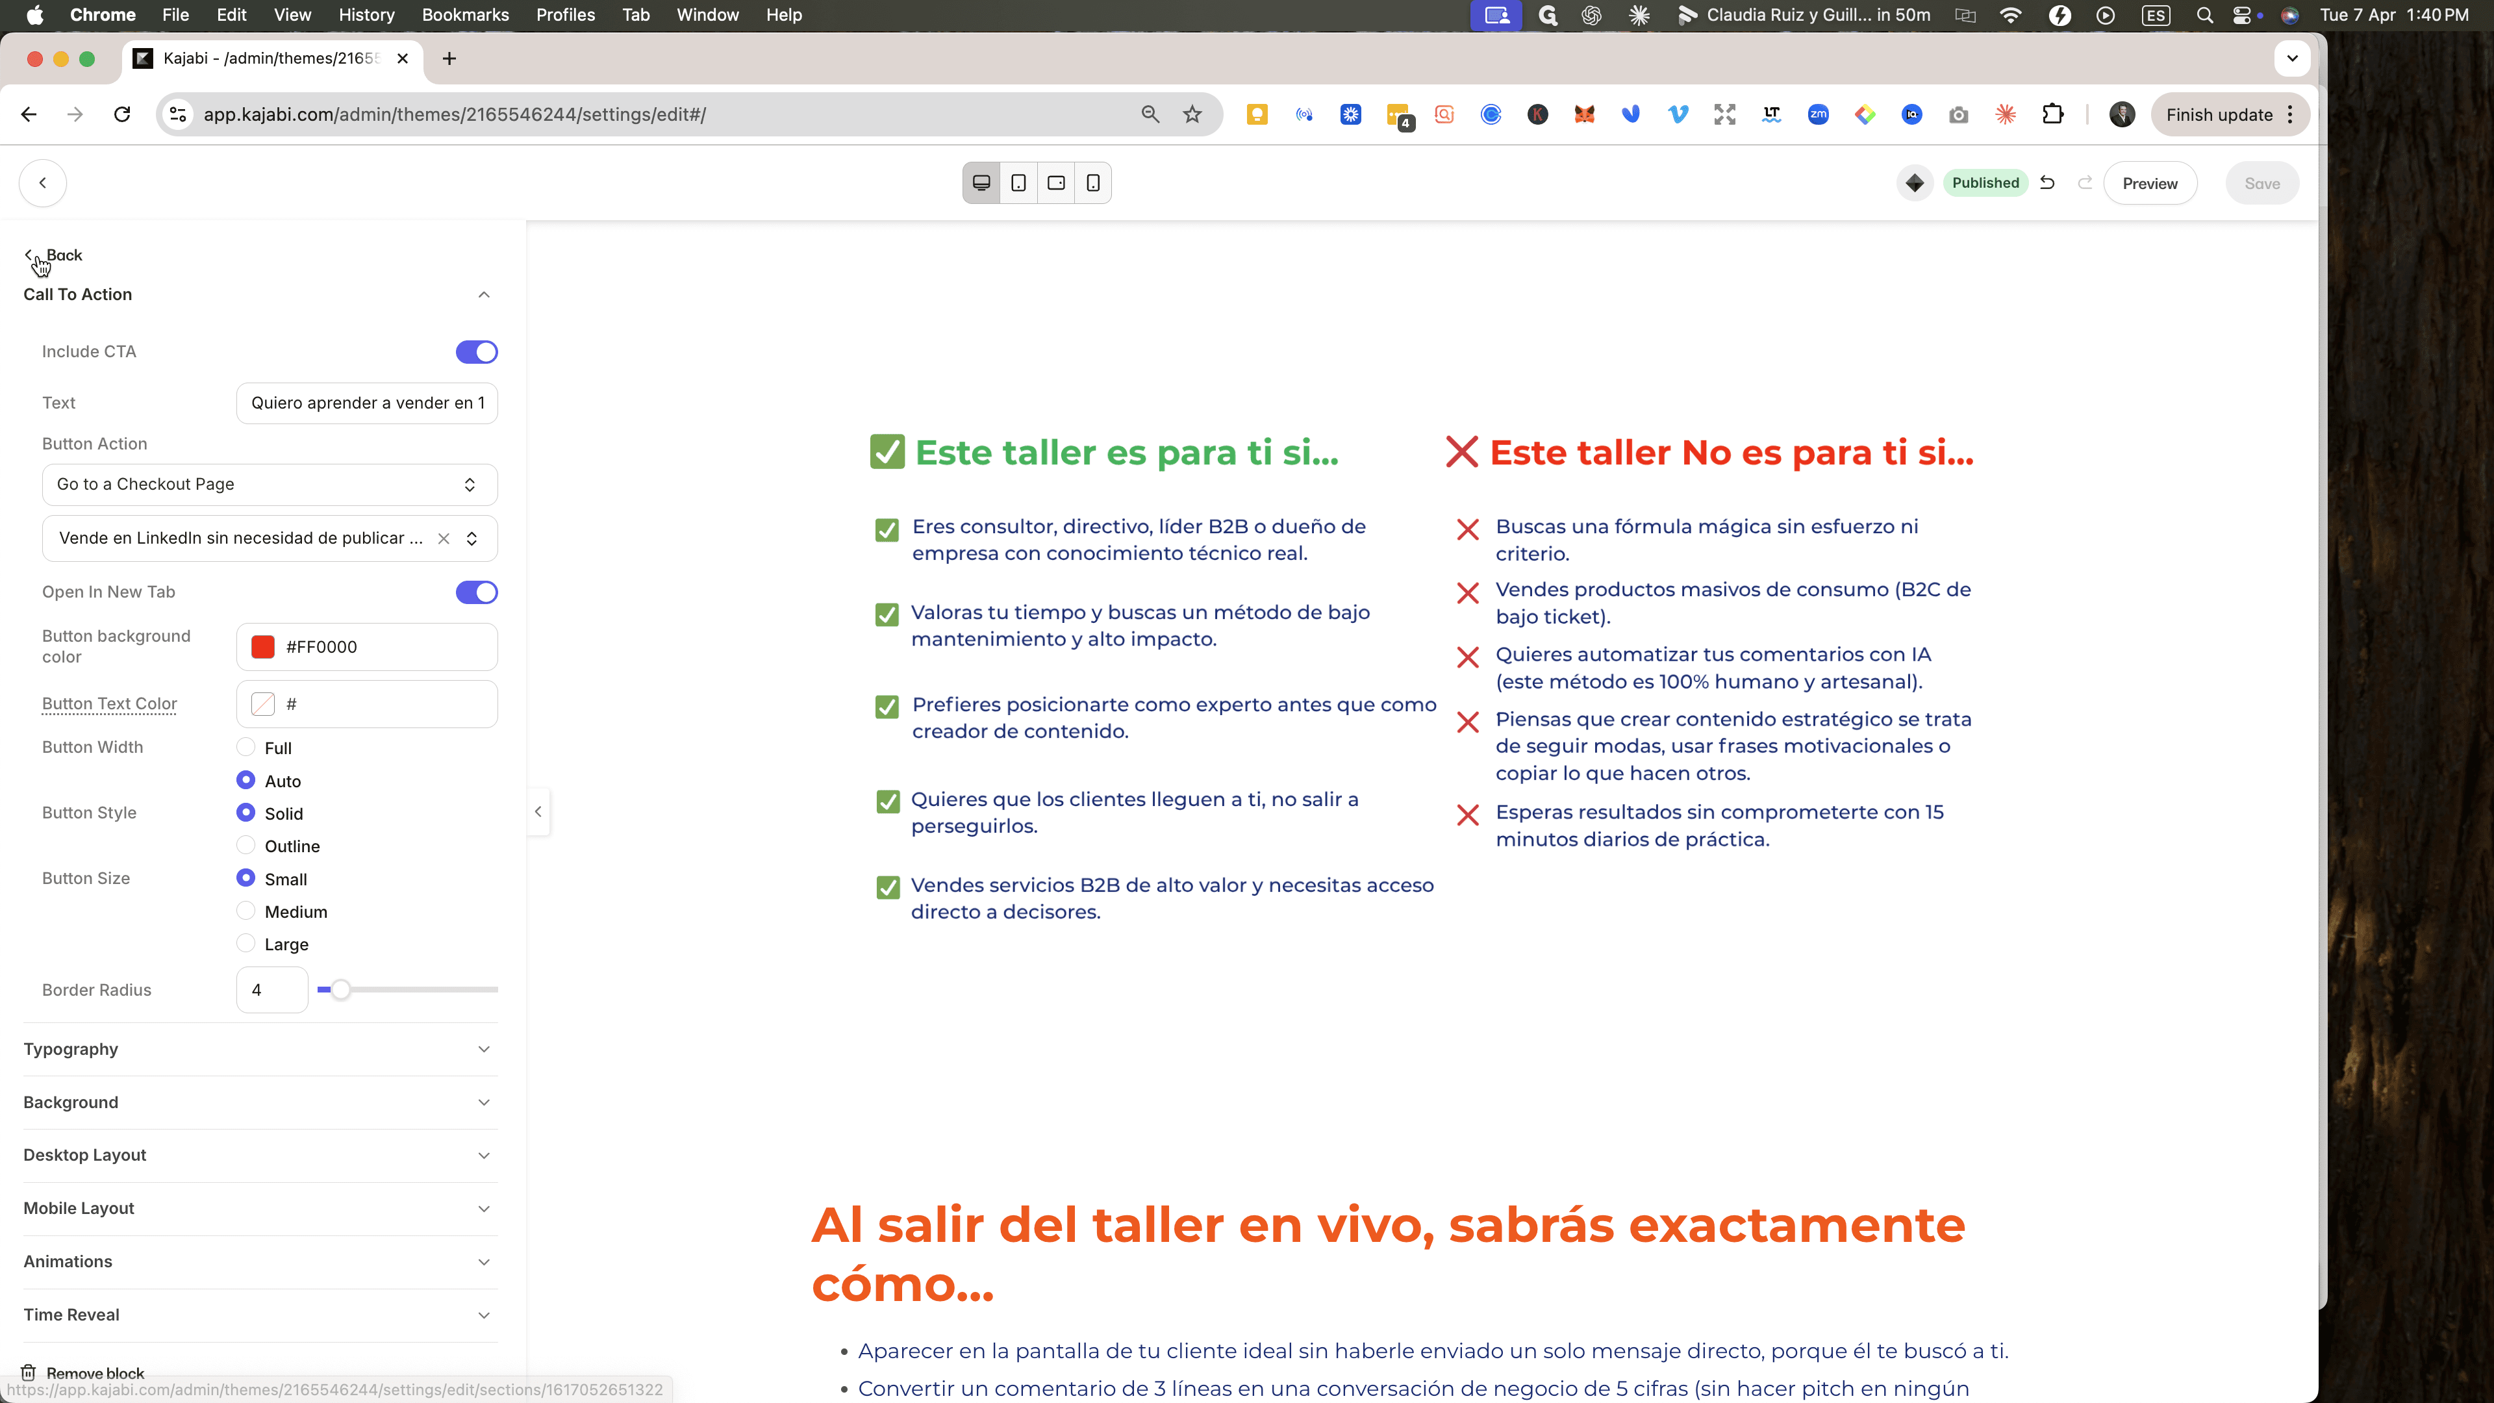Expand the Desktop Layout section
This screenshot has width=2494, height=1403.
260,1155
